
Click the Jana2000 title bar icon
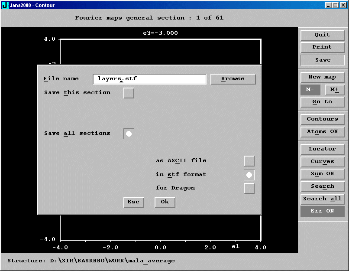5,5
